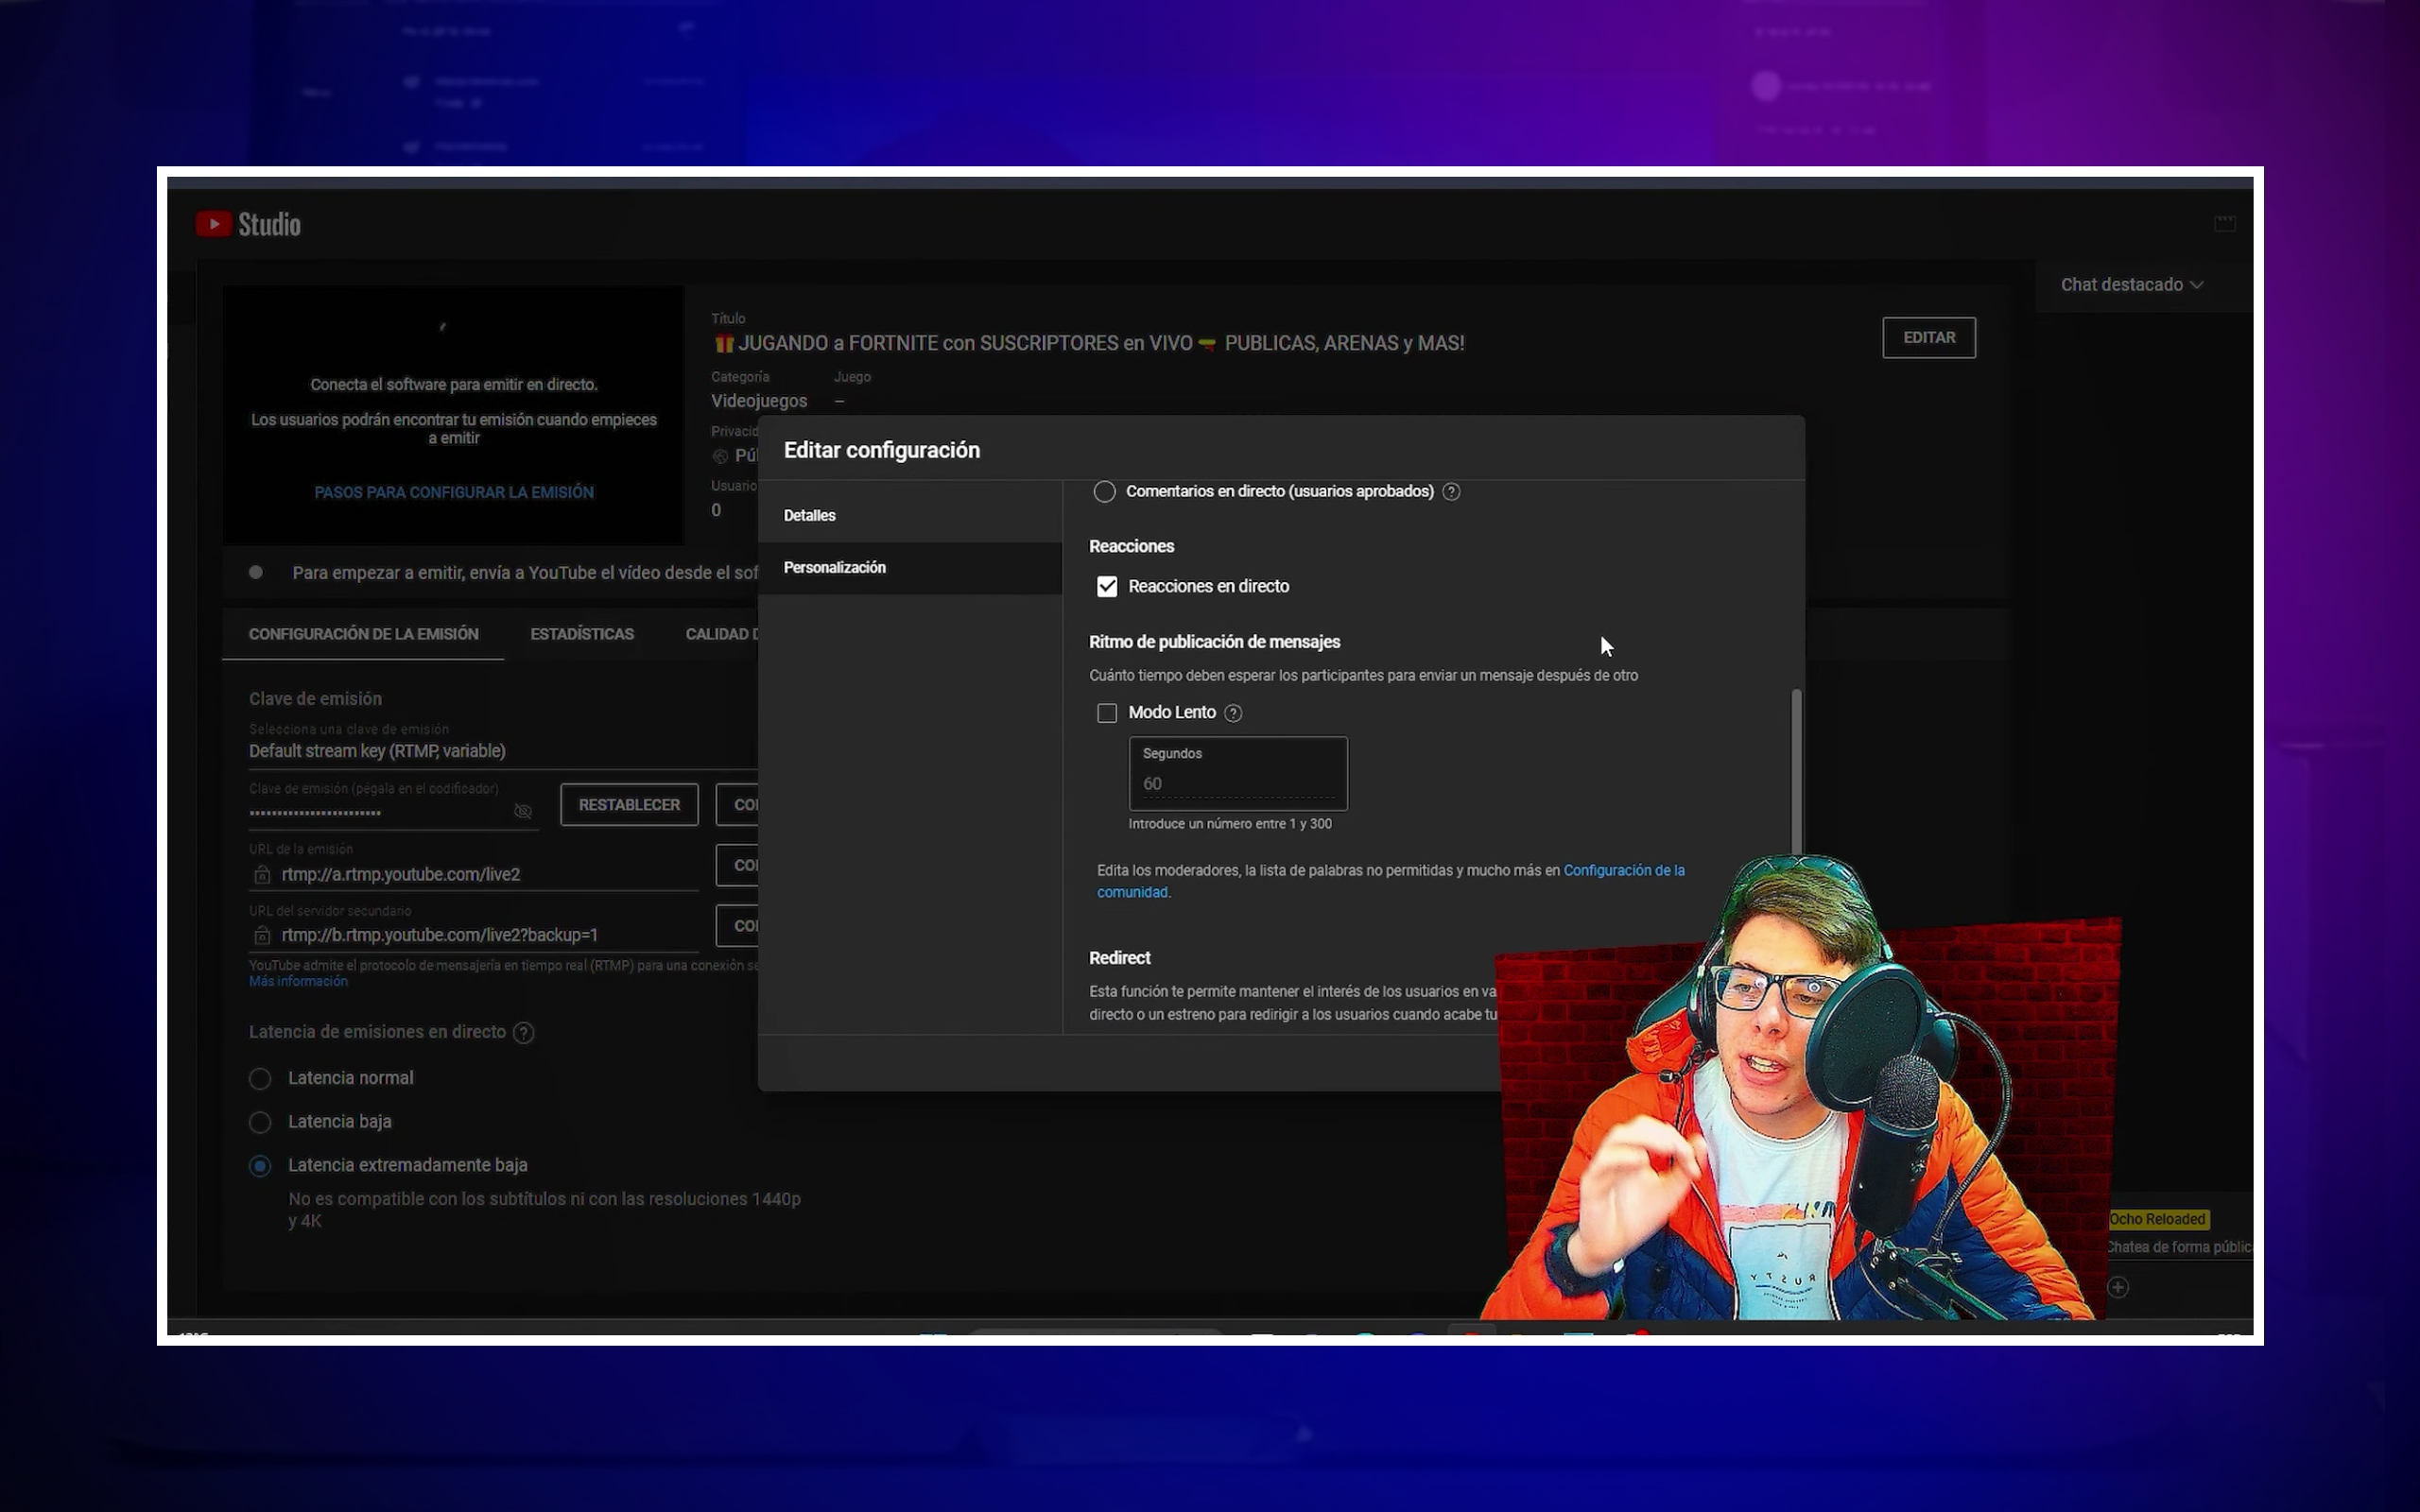Select Latencia normal option

tap(260, 1078)
